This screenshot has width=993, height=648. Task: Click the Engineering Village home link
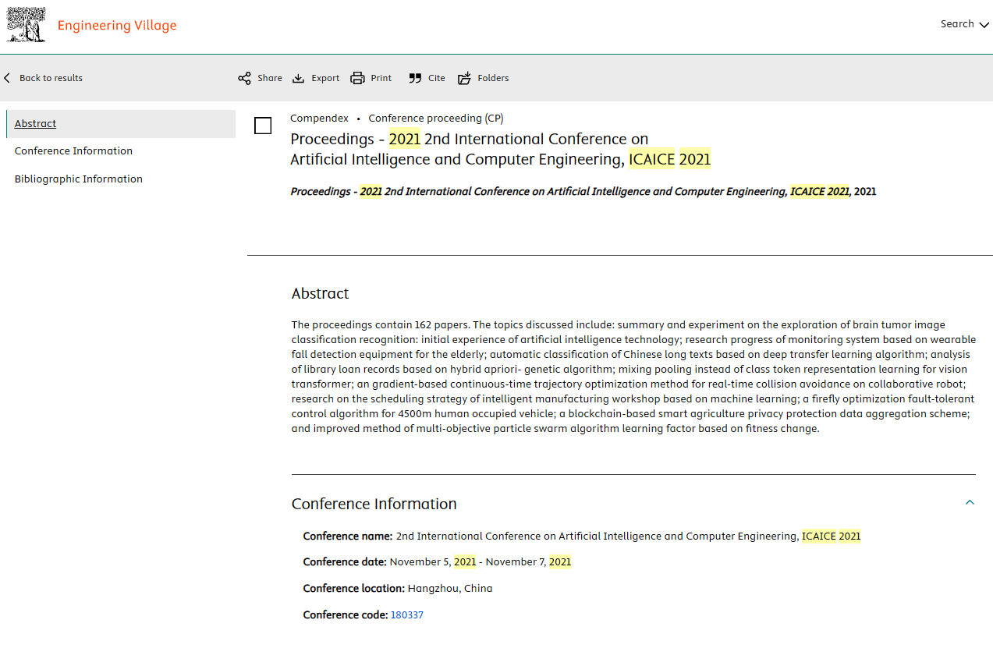tap(117, 26)
